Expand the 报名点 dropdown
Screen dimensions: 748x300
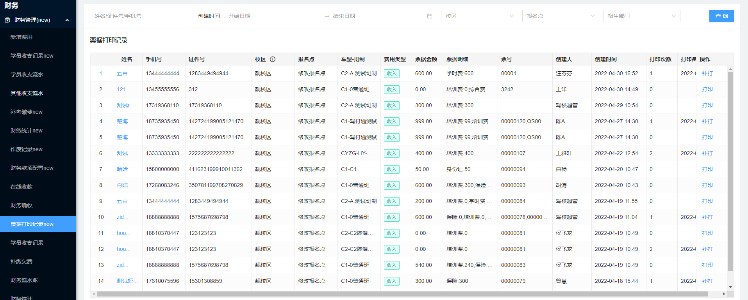point(560,16)
